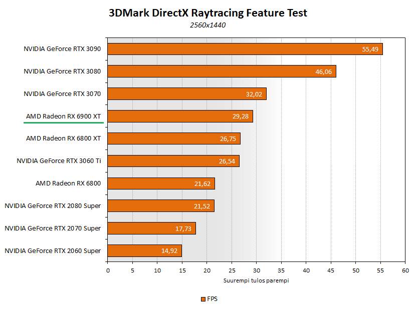Select the 'NVIDIA GeForce RTX 3090' label
416x310 pixels.
(62, 49)
